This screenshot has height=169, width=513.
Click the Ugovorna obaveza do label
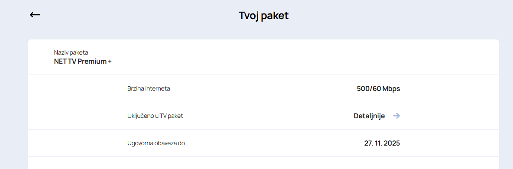(156, 143)
